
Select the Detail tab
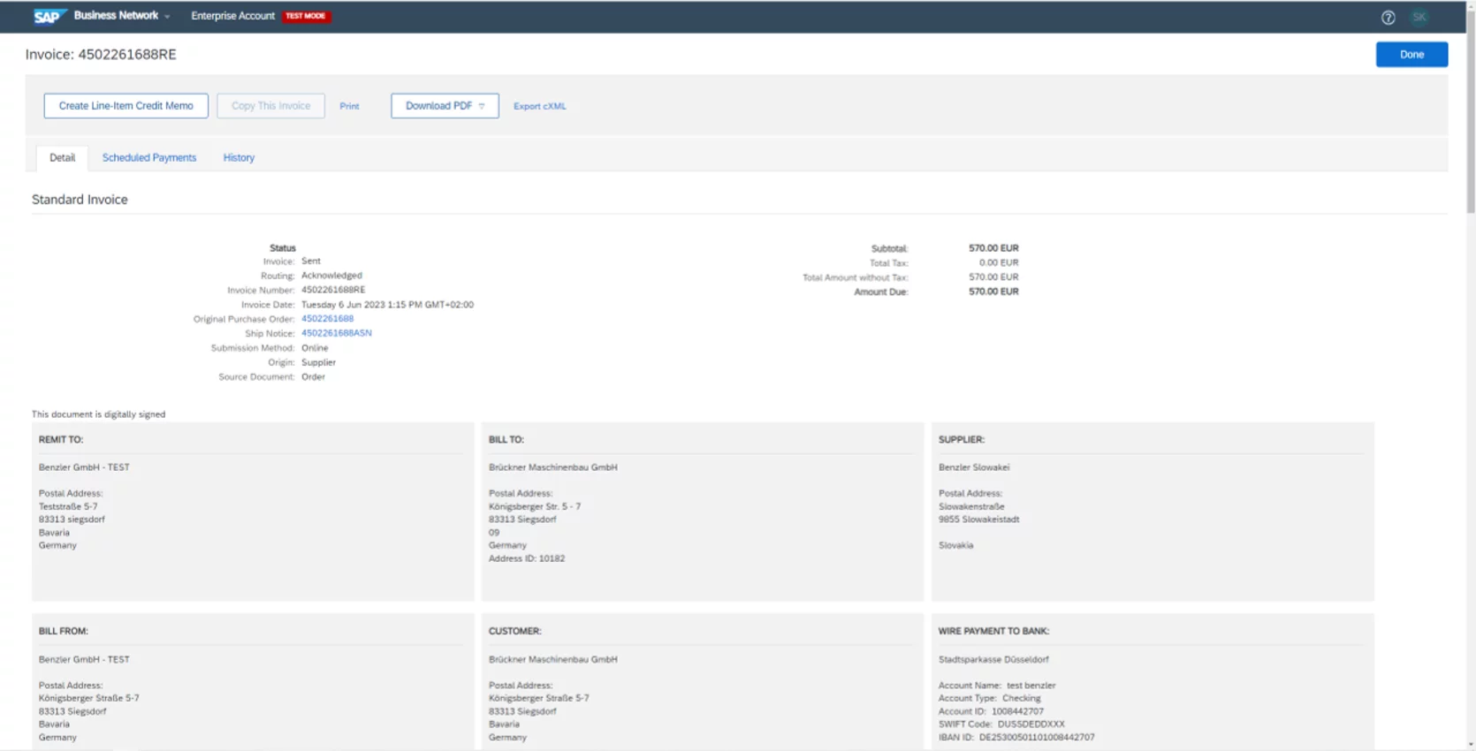click(x=62, y=157)
